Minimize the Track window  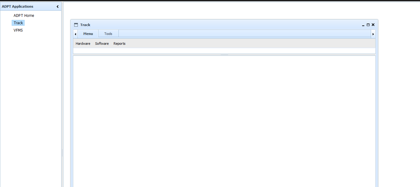click(x=363, y=25)
